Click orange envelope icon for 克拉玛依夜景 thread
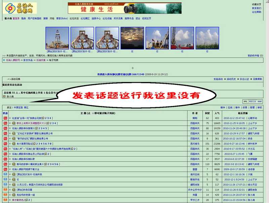 coord(5,195)
